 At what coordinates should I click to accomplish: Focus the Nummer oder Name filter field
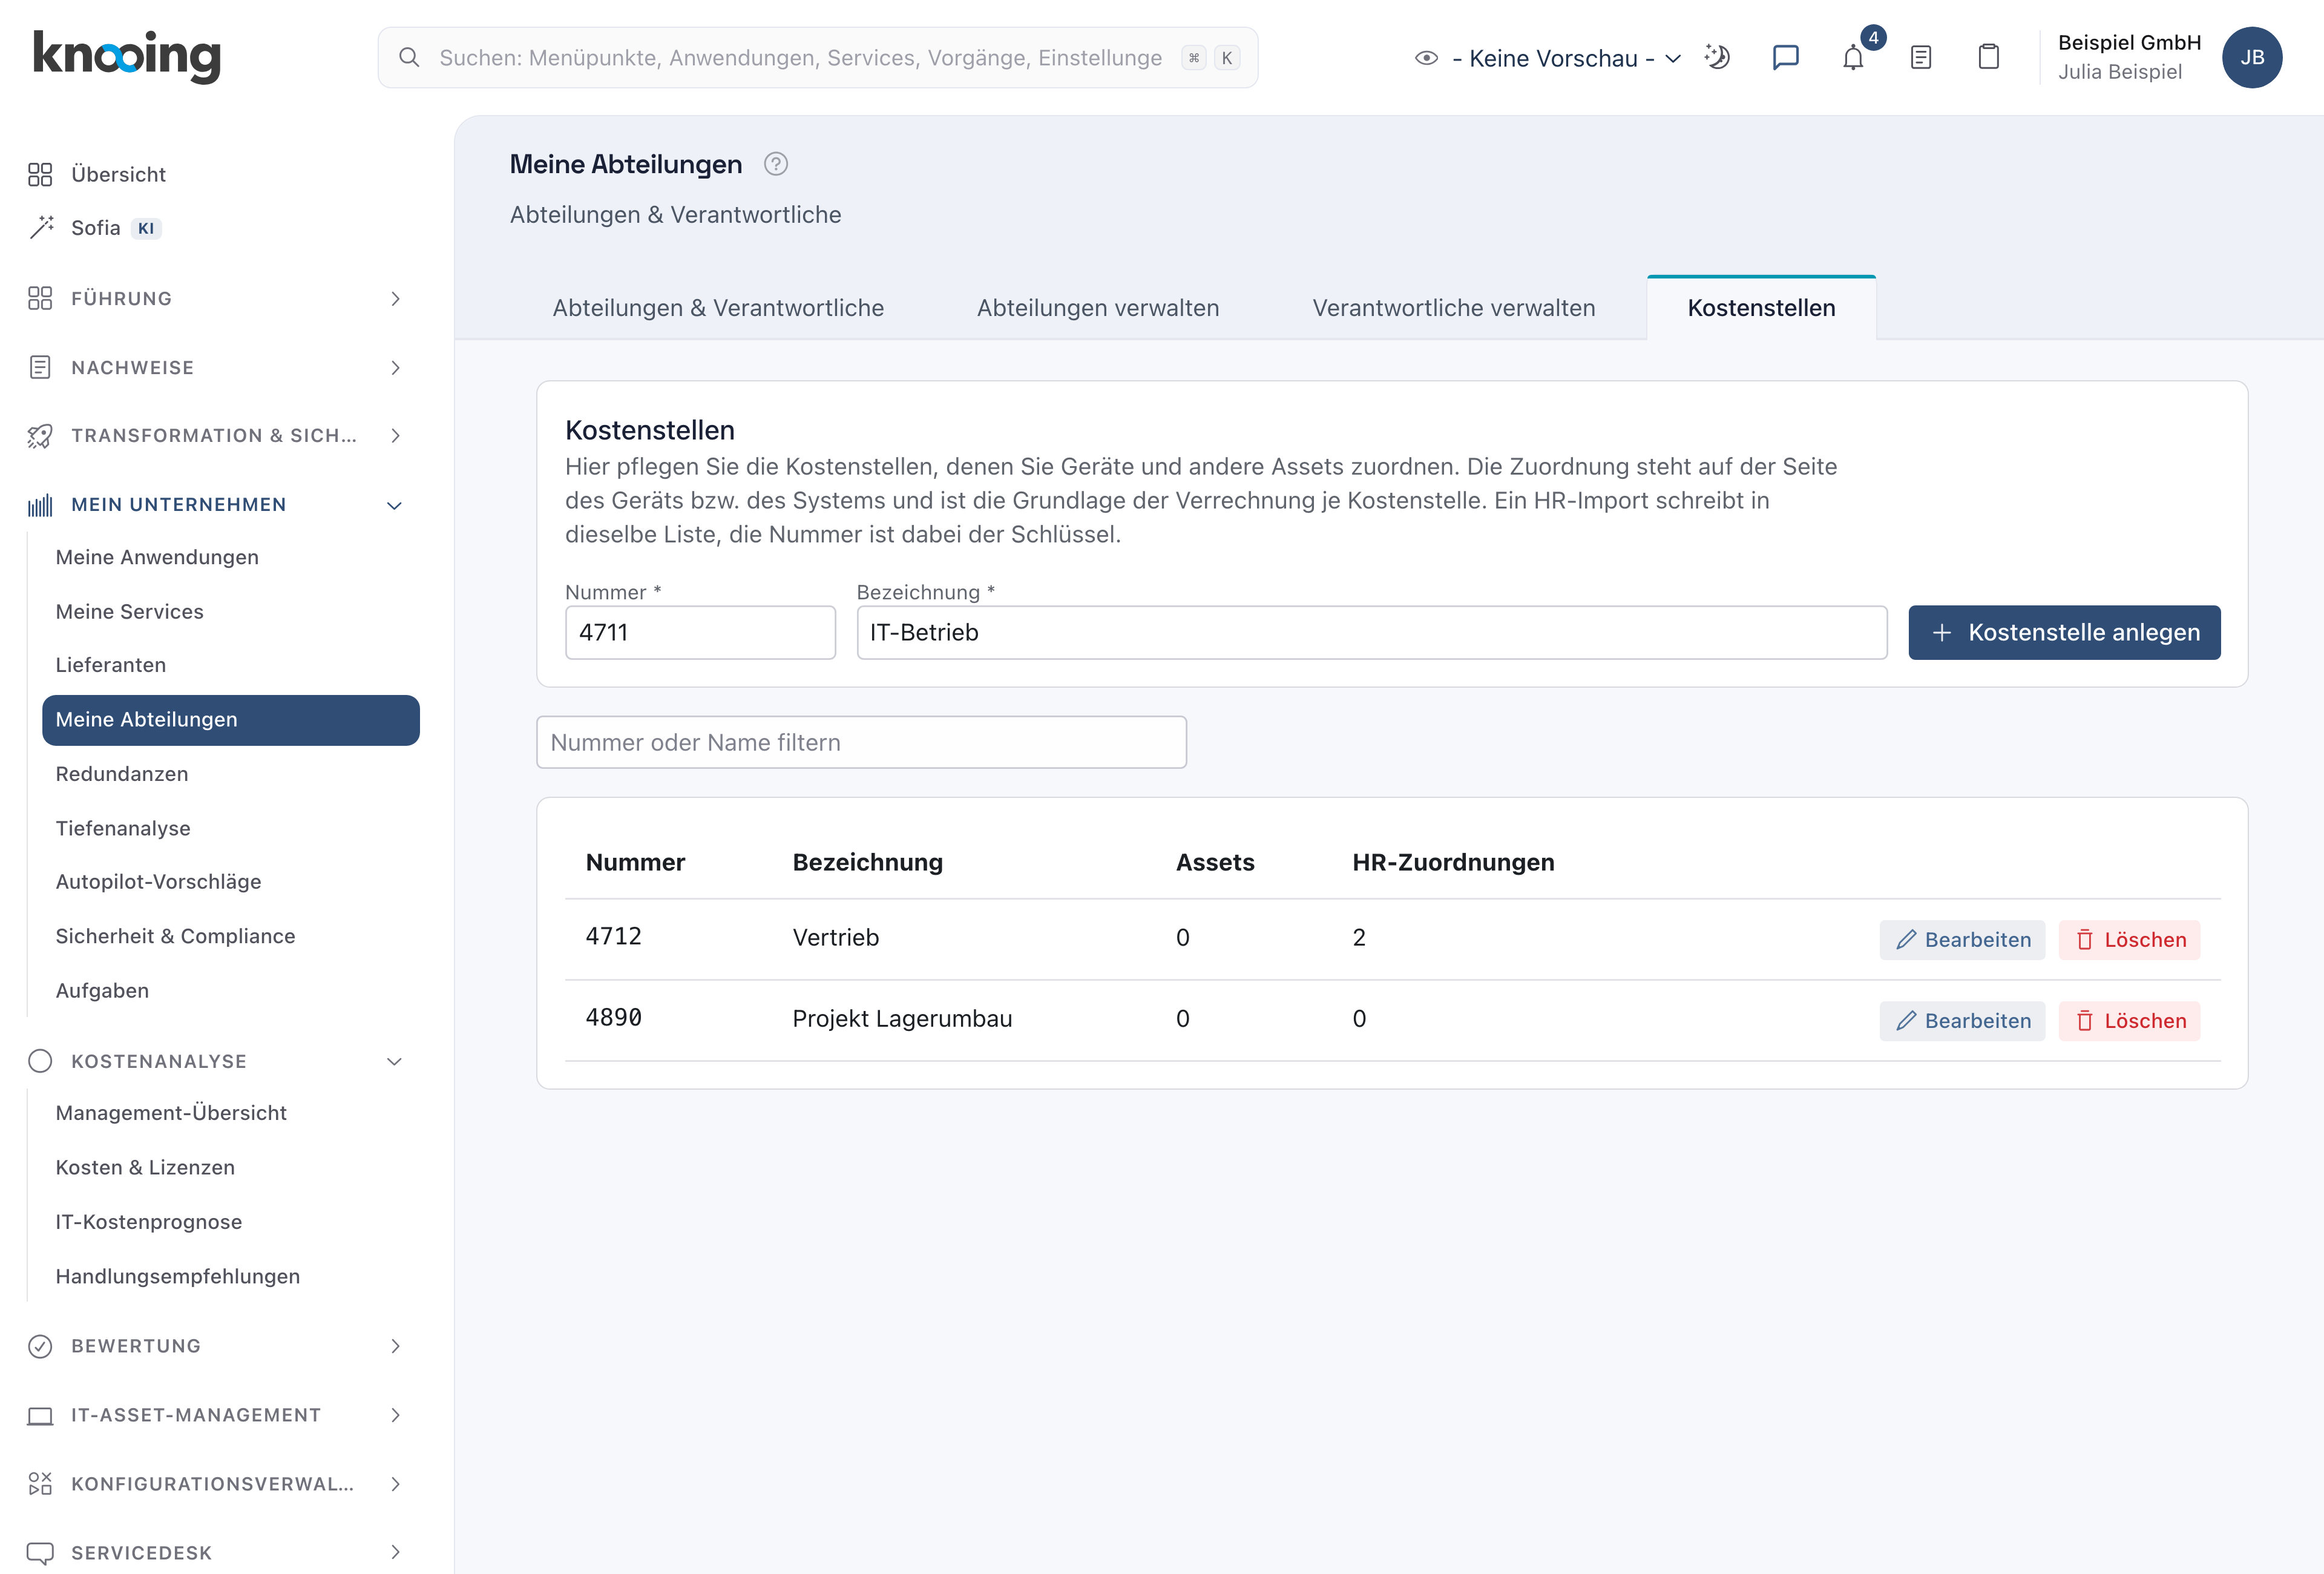[861, 742]
